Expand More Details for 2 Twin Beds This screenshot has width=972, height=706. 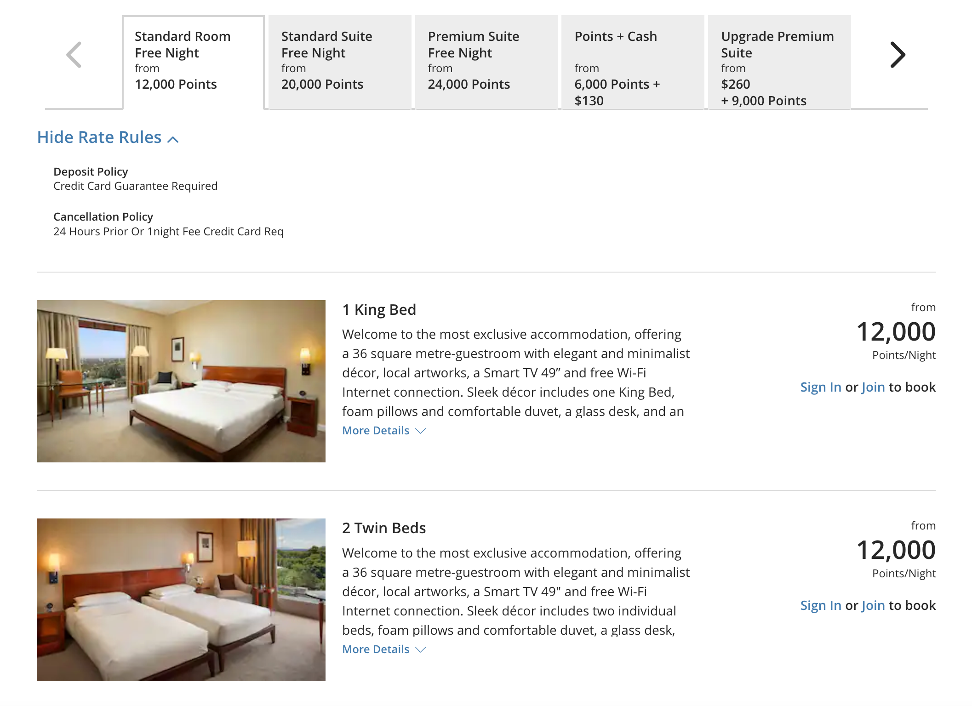click(376, 649)
